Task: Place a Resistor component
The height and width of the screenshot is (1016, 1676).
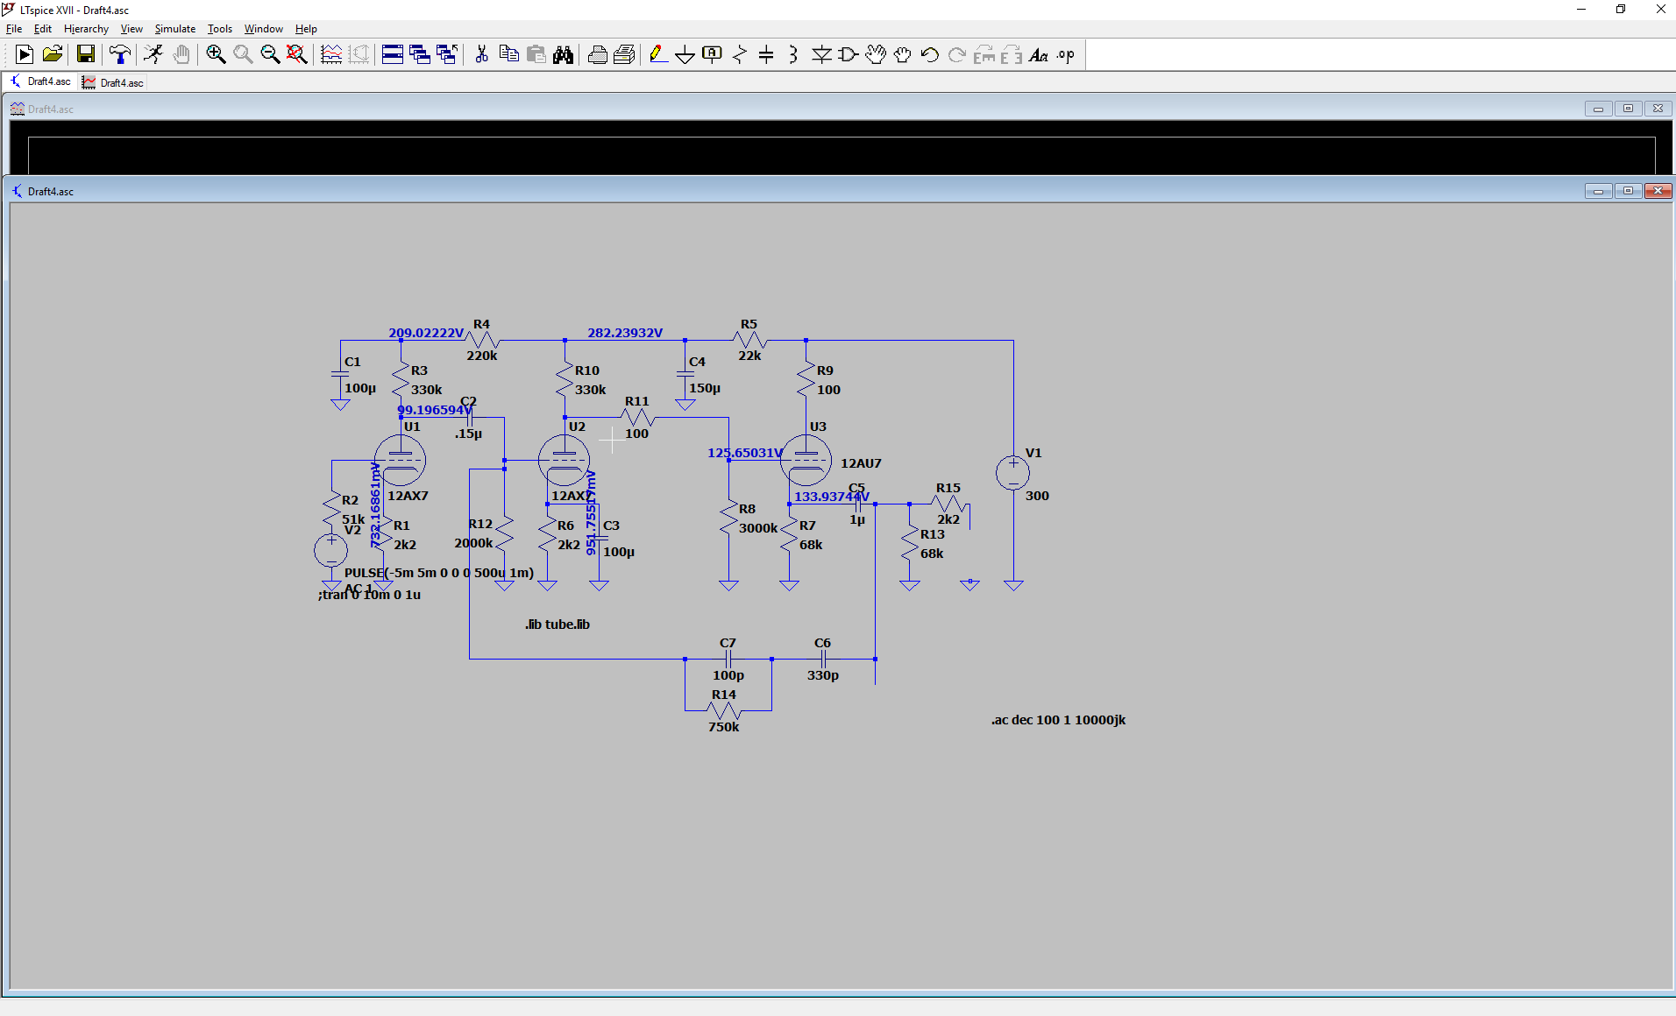Action: tap(740, 55)
